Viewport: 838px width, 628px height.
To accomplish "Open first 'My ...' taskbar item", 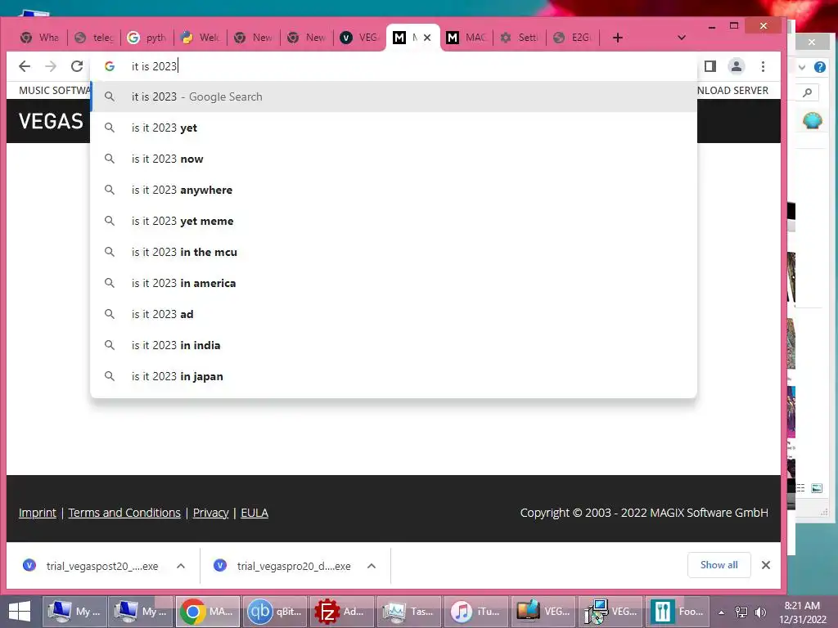I will click(x=74, y=612).
